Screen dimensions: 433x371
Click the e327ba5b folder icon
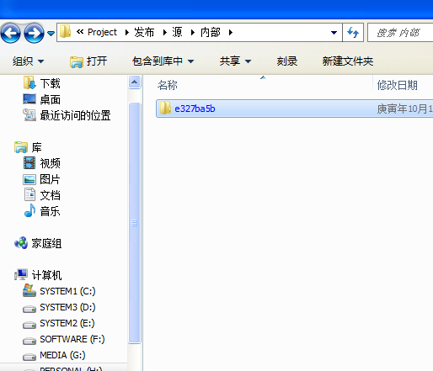coord(165,109)
